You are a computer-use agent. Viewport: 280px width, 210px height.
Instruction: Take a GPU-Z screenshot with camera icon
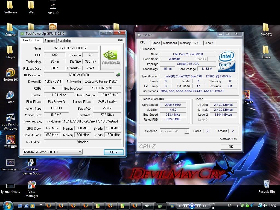pyautogui.click(x=120, y=40)
